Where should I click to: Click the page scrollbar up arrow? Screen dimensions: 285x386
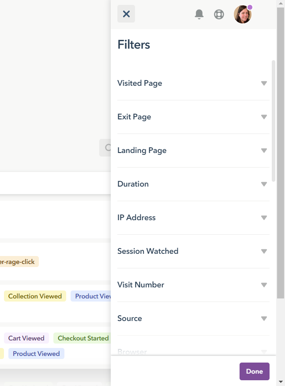[x=281, y=3]
